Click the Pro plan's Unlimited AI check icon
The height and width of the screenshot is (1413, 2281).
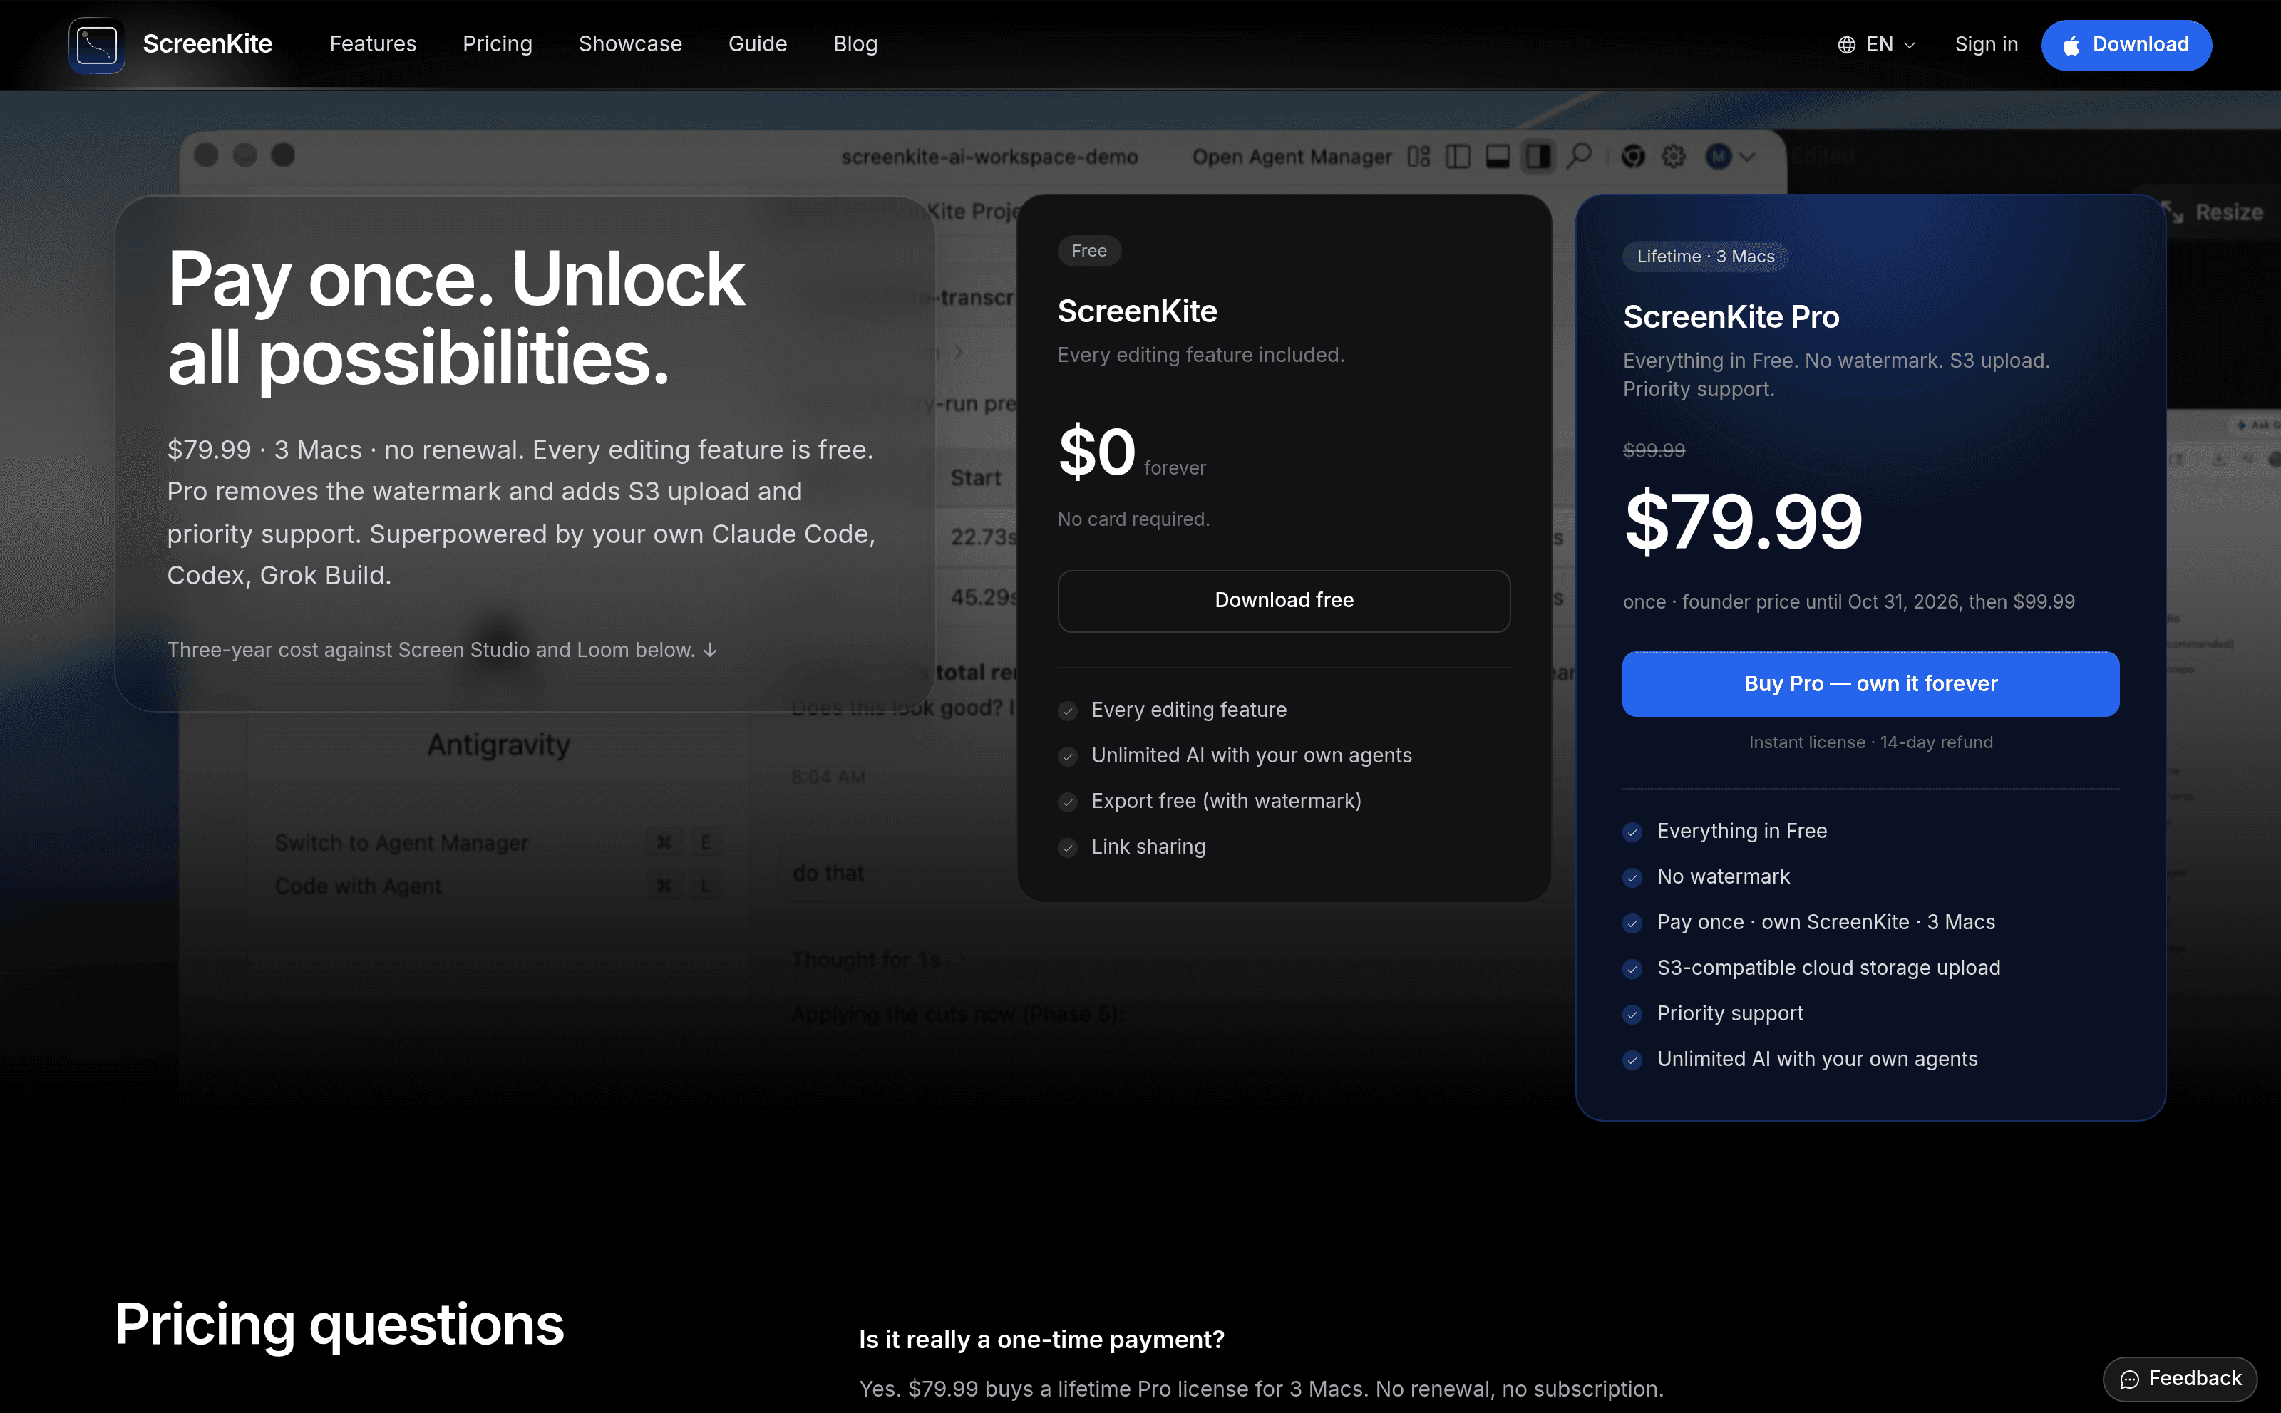(1632, 1060)
